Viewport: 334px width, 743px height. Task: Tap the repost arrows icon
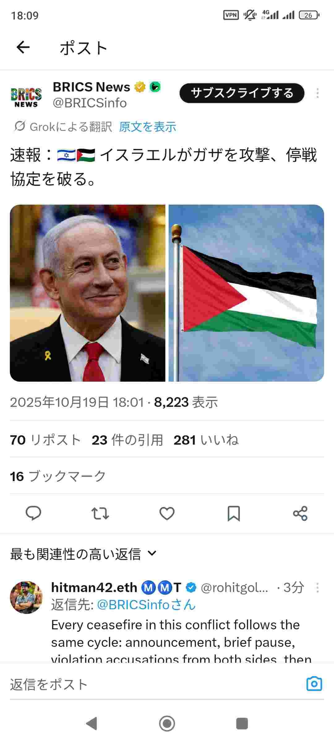click(100, 513)
